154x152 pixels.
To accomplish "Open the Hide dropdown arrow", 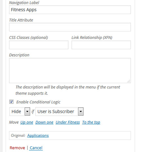I will tap(27, 111).
